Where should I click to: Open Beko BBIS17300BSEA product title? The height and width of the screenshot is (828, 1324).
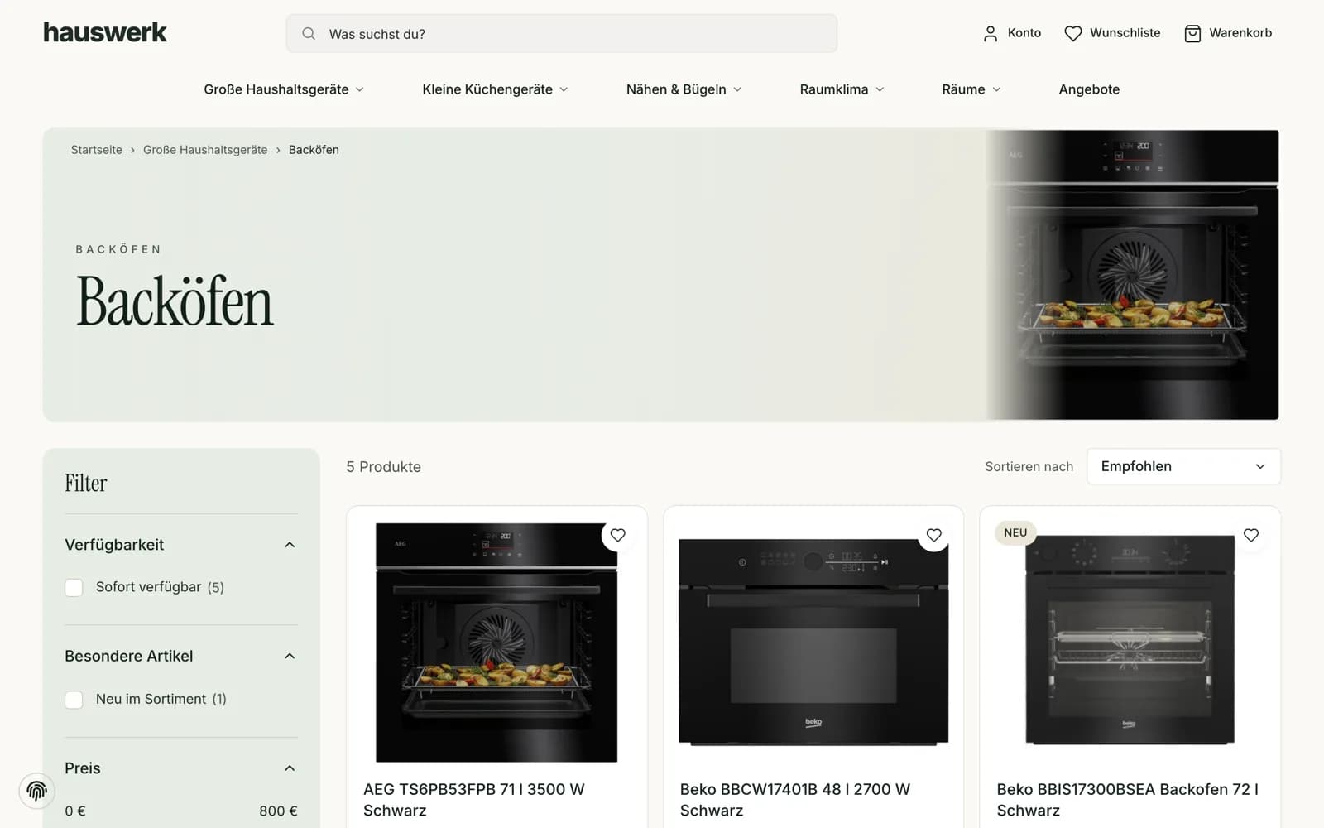1127,800
